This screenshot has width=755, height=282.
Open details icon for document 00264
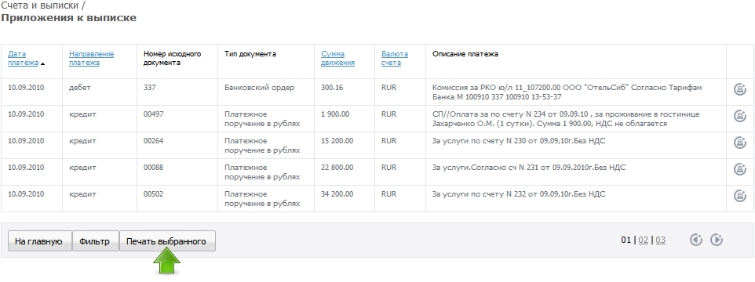click(x=739, y=143)
